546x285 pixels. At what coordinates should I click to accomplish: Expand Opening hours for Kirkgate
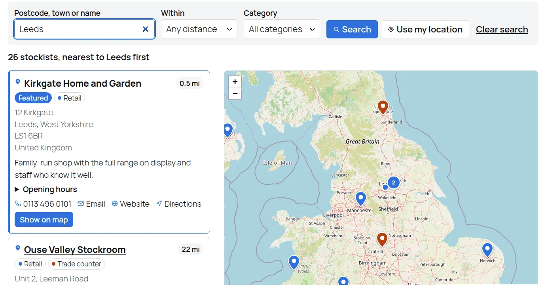tap(46, 189)
